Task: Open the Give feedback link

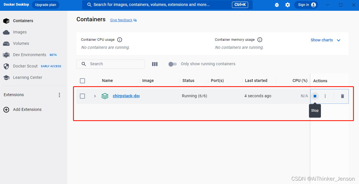Action: tap(121, 20)
